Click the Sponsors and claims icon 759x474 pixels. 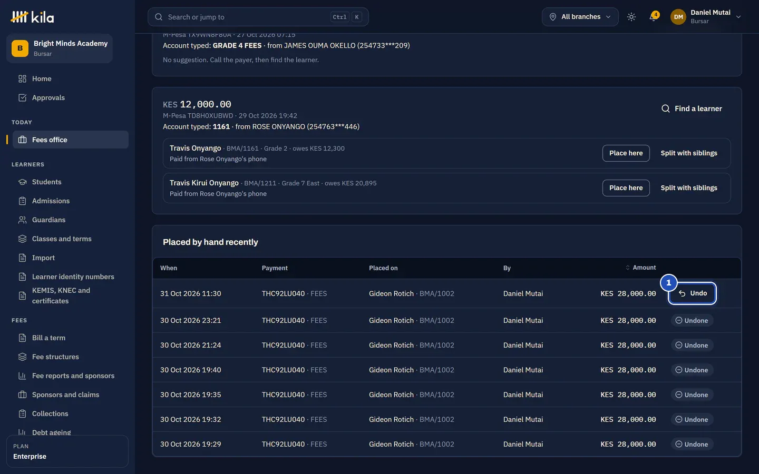(x=22, y=394)
